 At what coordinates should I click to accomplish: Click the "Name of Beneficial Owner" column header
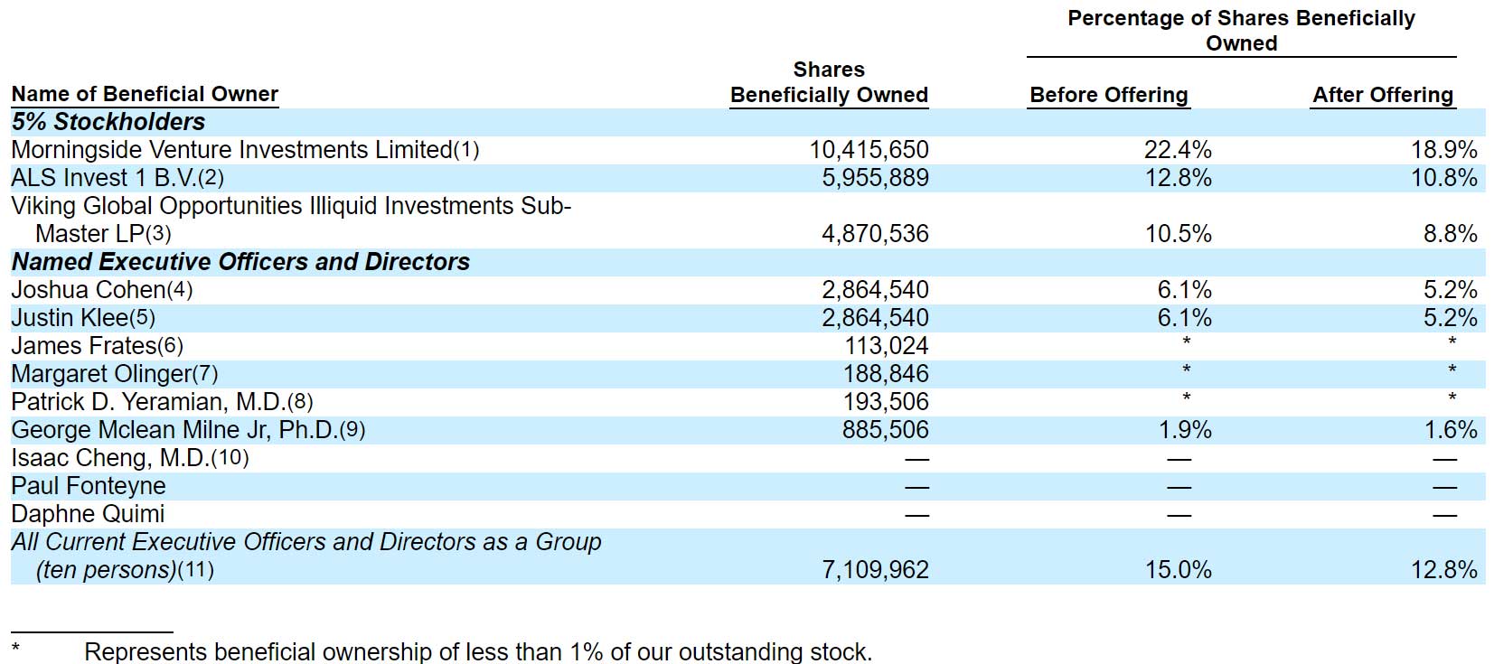[x=145, y=94]
